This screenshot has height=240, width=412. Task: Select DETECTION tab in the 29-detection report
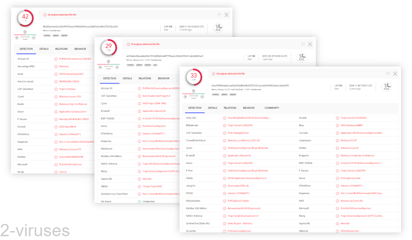110,79
